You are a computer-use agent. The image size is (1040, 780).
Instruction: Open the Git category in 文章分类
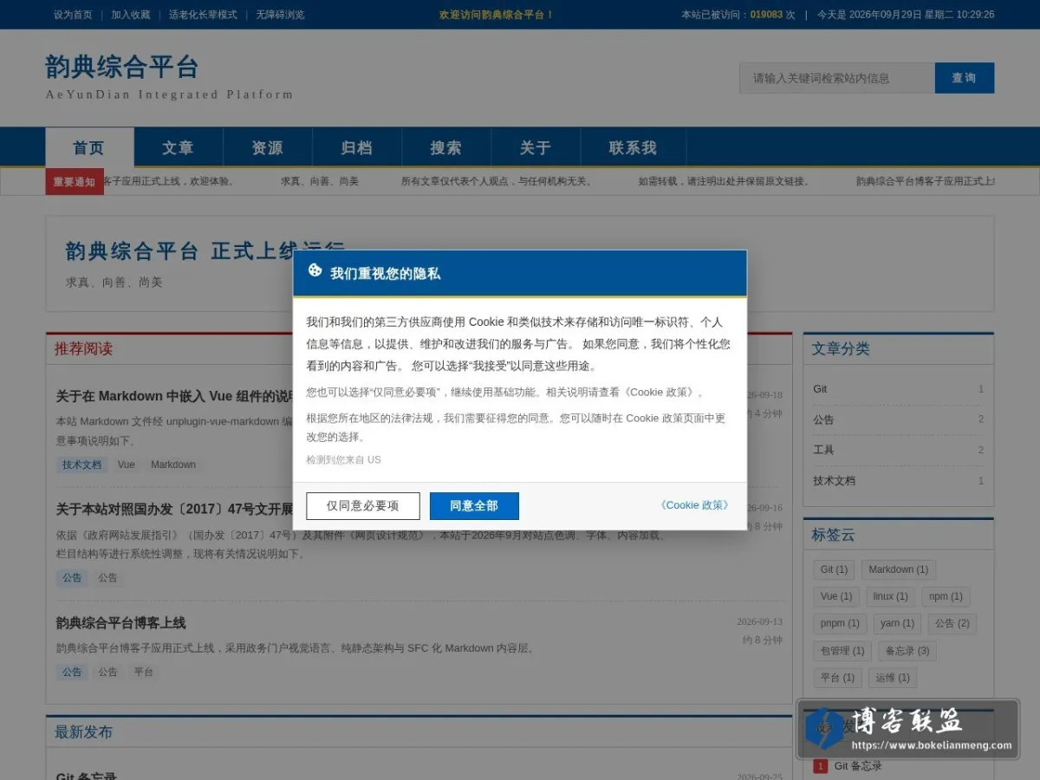pos(898,389)
